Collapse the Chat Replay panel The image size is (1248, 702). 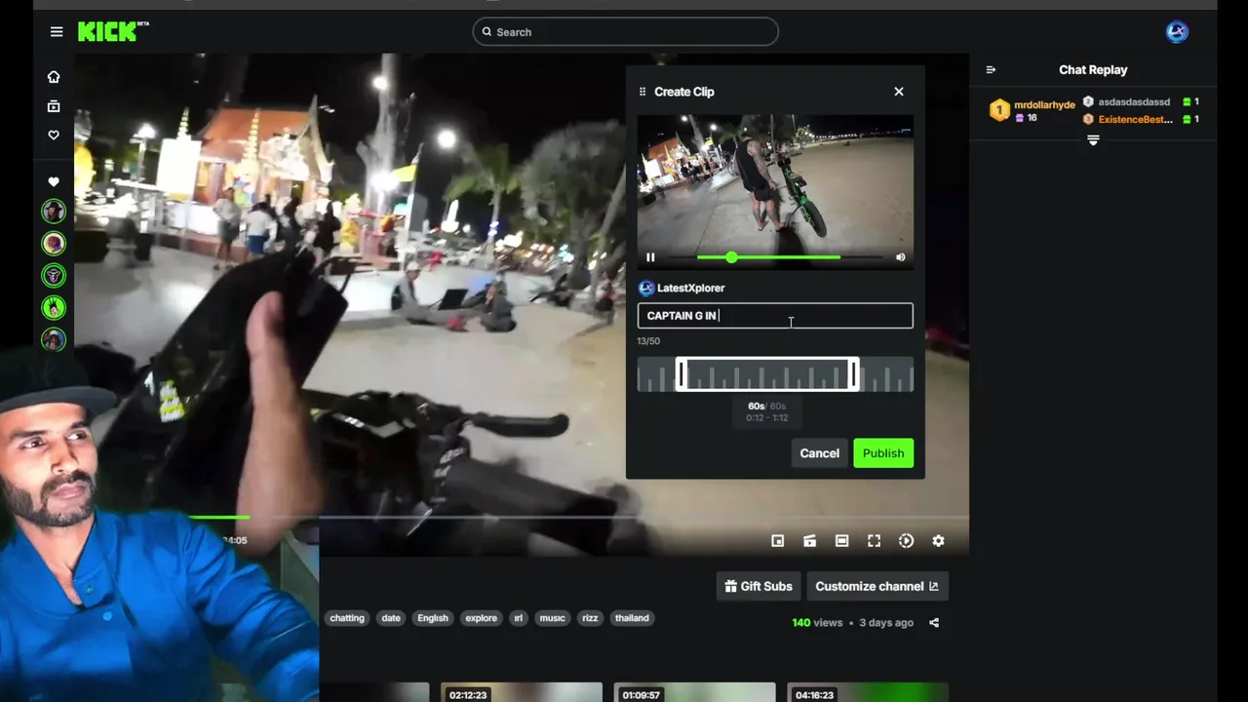tap(991, 69)
